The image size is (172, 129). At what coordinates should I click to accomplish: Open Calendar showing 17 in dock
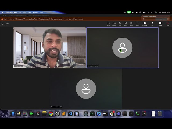[x=38, y=114]
